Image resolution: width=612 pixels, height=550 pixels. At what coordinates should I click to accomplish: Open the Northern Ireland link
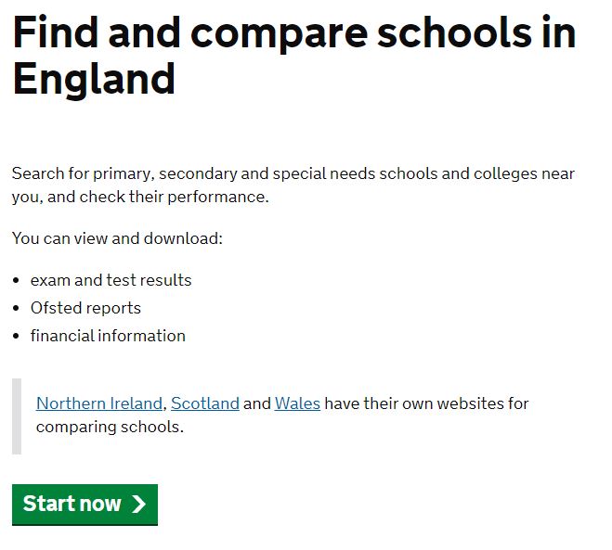pyautogui.click(x=100, y=403)
